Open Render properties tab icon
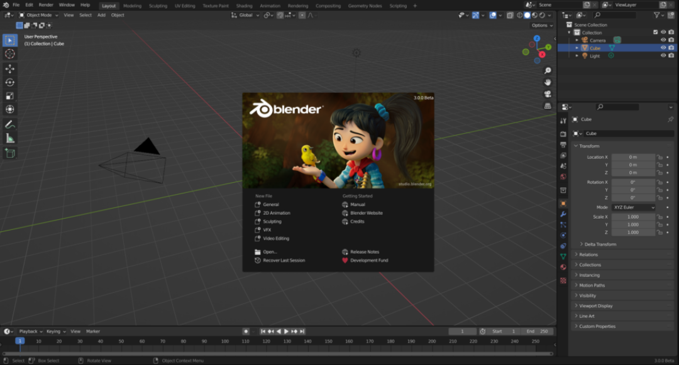 point(563,134)
